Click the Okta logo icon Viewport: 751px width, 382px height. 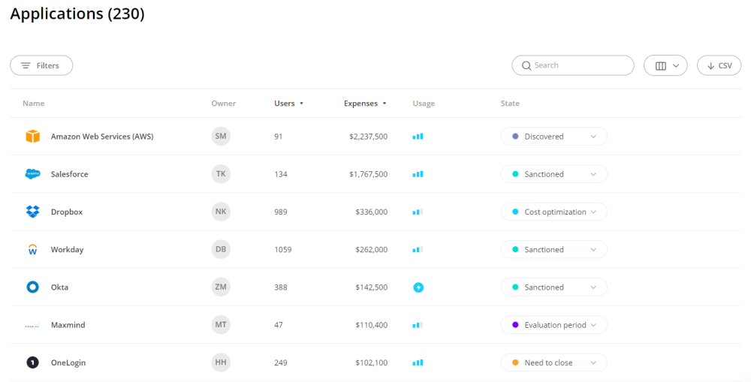click(x=32, y=287)
